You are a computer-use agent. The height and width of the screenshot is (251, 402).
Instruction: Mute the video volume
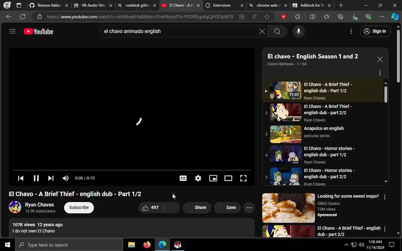(66, 178)
